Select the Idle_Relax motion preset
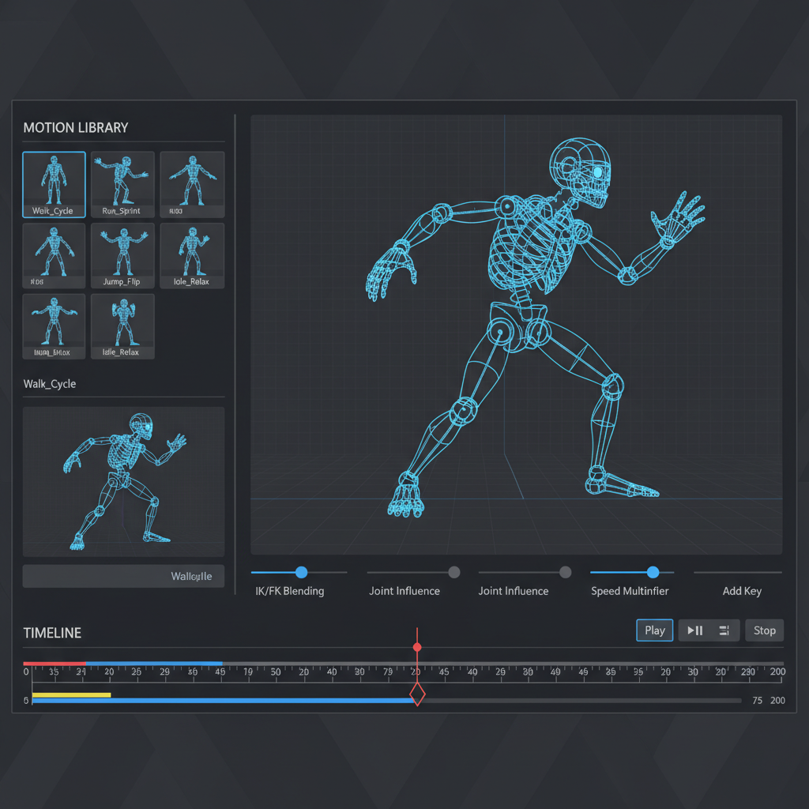 click(x=192, y=254)
